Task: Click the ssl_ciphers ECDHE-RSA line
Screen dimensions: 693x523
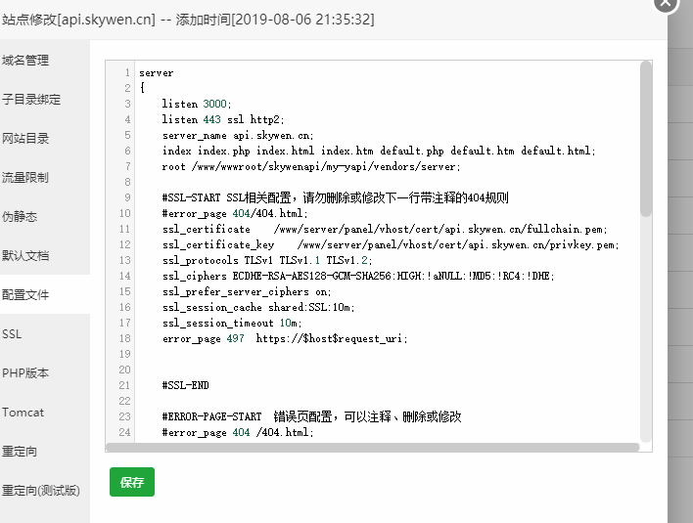Action: (358, 276)
